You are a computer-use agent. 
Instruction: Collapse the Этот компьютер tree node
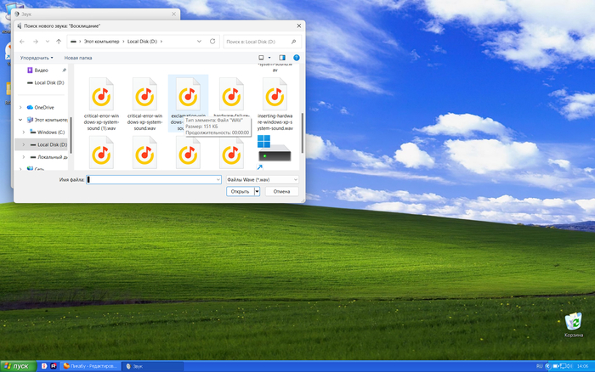(21, 121)
